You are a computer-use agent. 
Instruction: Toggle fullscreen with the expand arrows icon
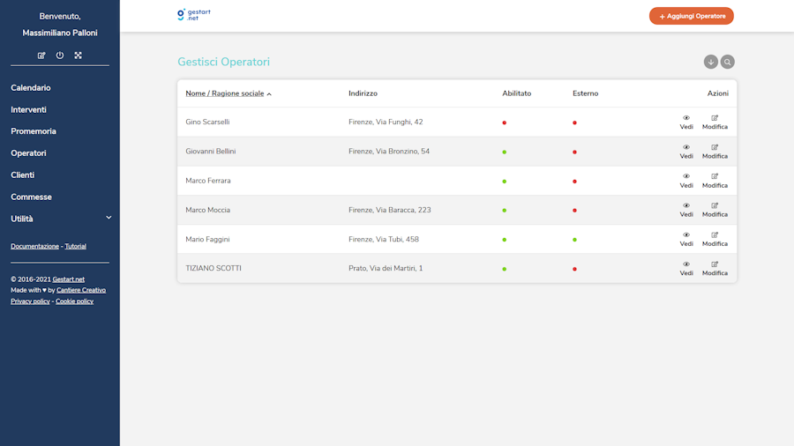click(78, 56)
